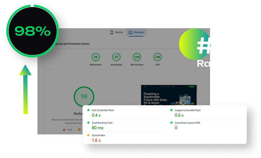This screenshot has height=158, width=261.
Task: Select the Total Blocking Time metric
Action: click(x=102, y=123)
